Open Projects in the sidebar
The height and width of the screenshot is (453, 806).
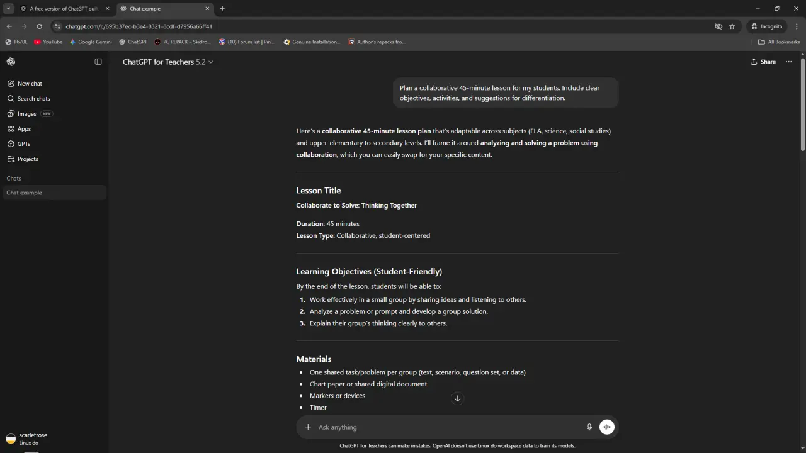point(55,159)
